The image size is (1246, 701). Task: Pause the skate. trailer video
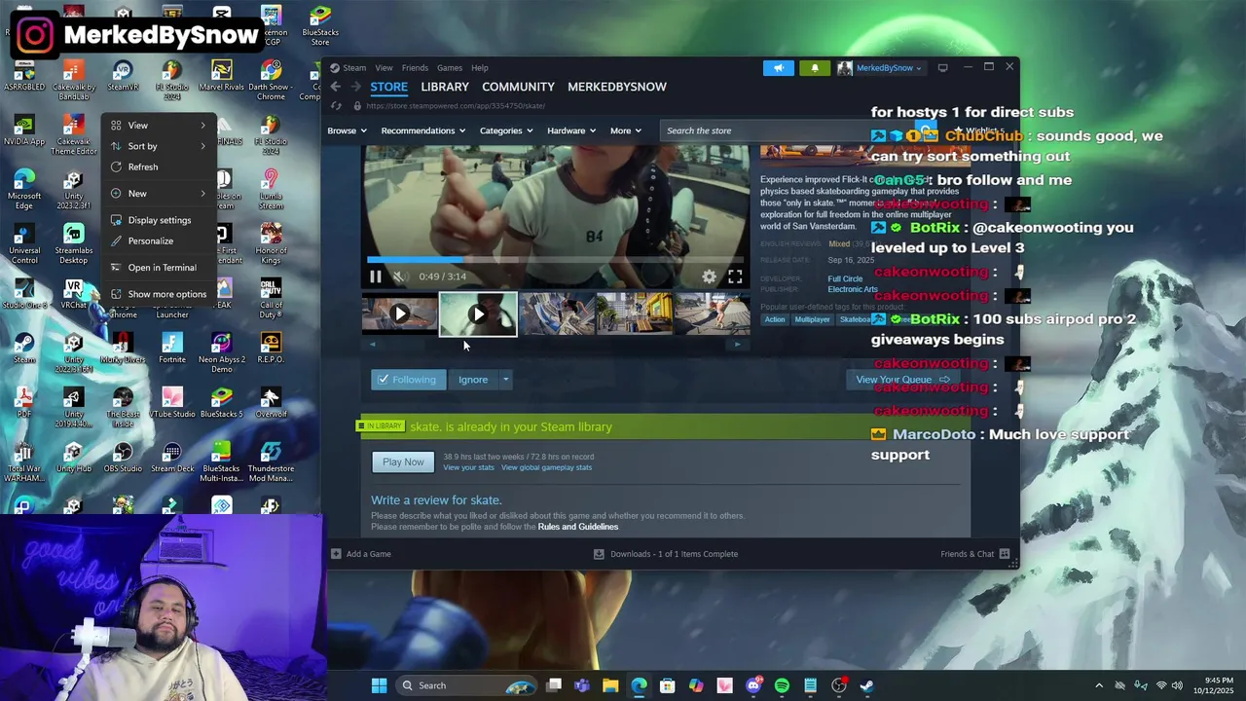(376, 277)
